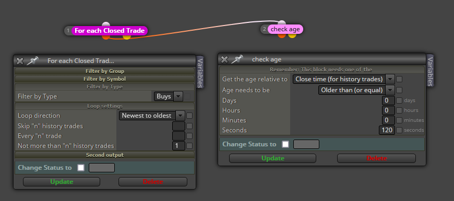Toggle checkbox beside Older than dropdown

(399, 90)
